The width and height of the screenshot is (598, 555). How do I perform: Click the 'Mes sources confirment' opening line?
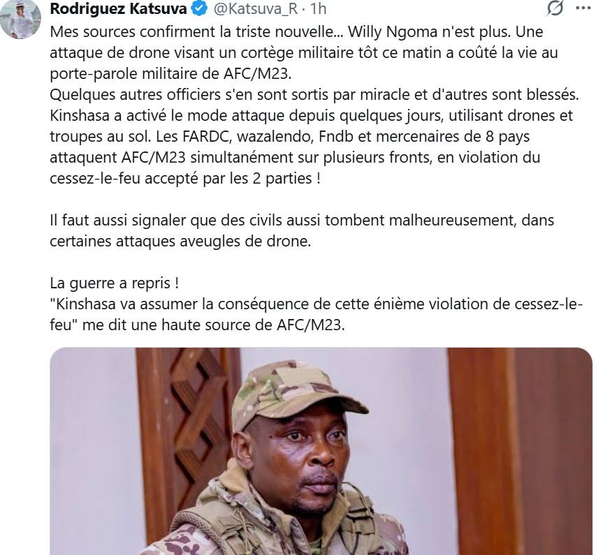pos(296,32)
